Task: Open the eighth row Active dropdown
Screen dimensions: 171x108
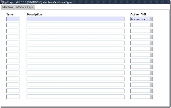Action: (x=141, y=61)
